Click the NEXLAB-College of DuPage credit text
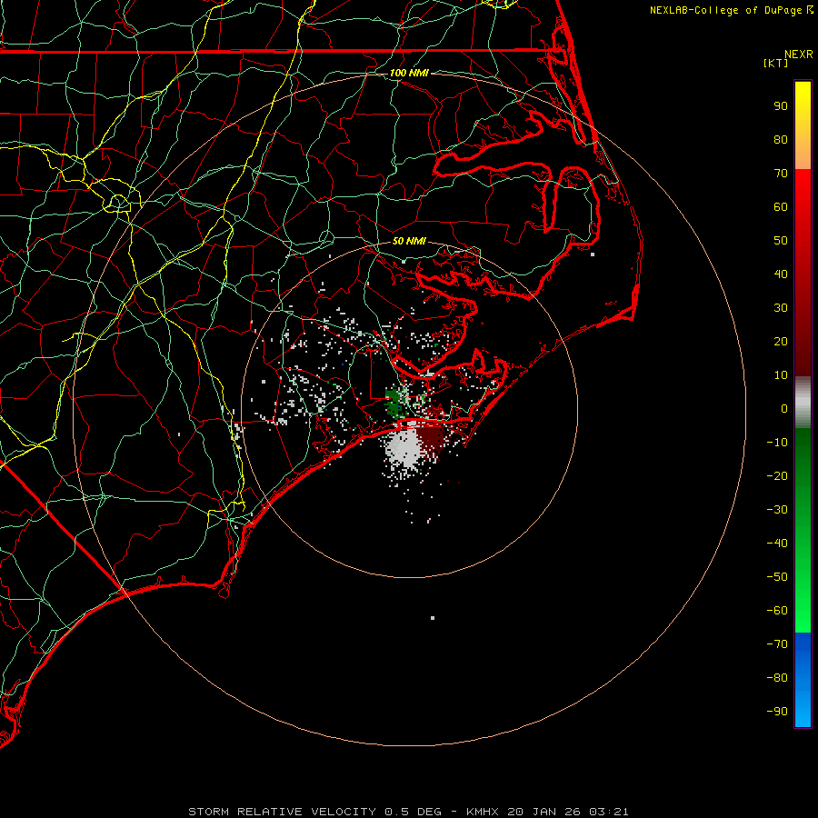 coord(731,10)
